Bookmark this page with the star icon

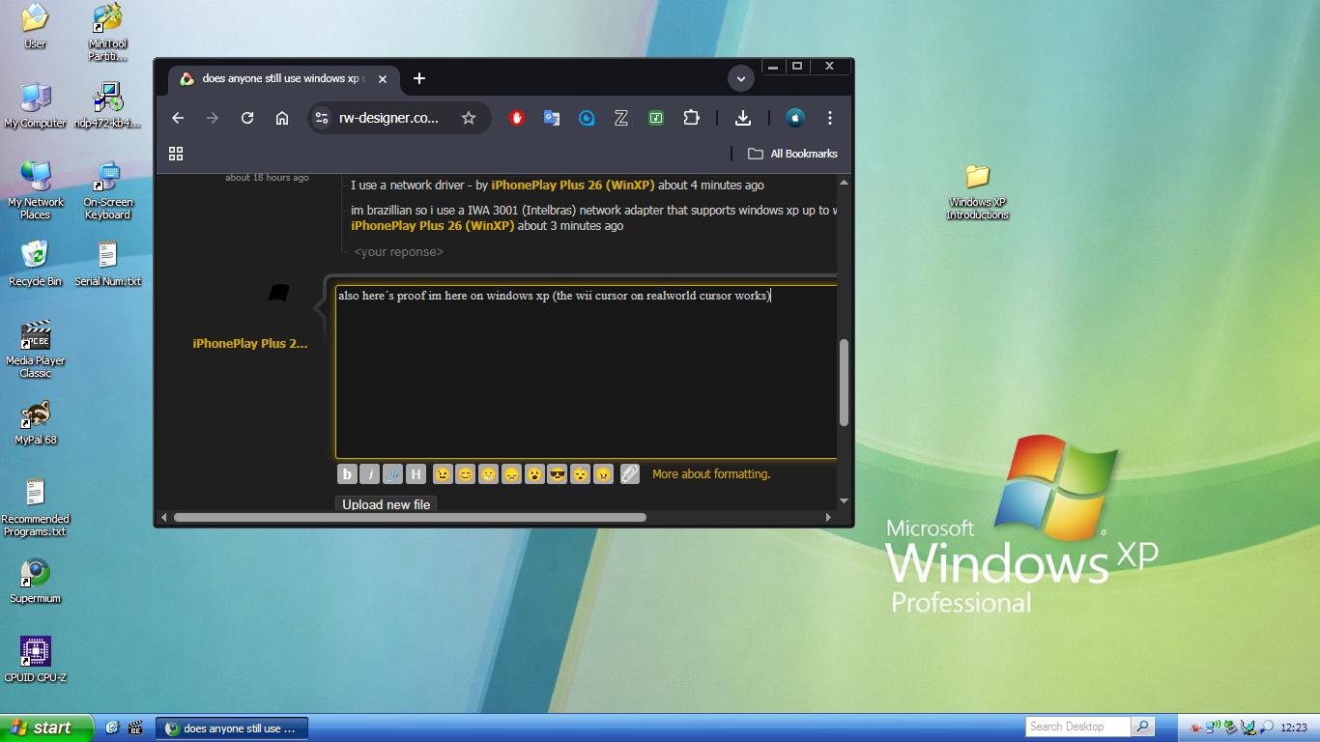[x=469, y=118]
